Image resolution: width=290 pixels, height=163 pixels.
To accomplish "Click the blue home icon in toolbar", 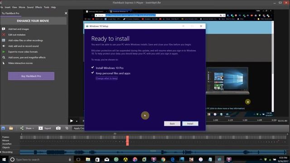I will point(3,128).
